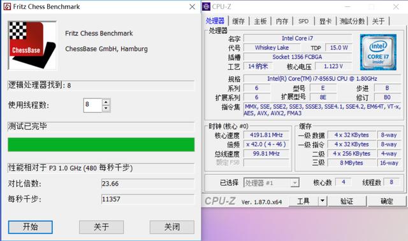Click the CPU-Z version text Ver. 1.87.0.x64
Screen dimensions: 408x241
point(261,202)
